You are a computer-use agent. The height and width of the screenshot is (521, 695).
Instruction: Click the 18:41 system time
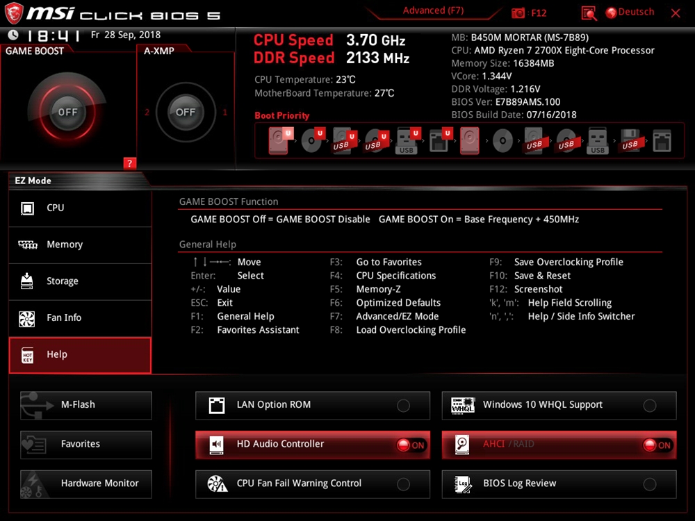[x=54, y=35]
